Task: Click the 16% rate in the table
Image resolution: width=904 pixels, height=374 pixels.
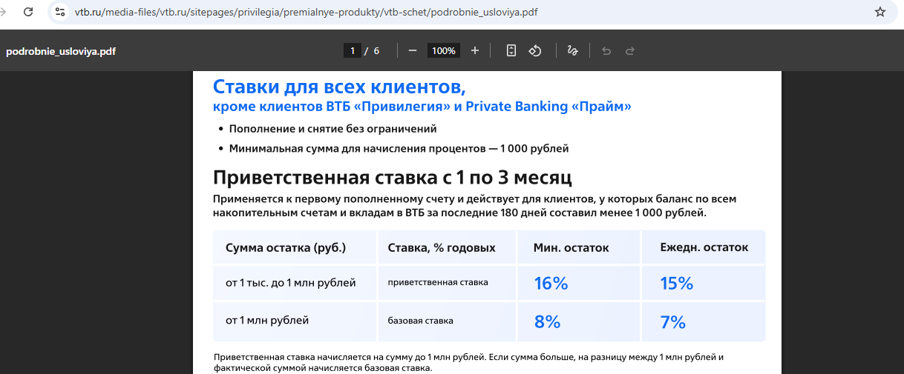Action: (551, 283)
